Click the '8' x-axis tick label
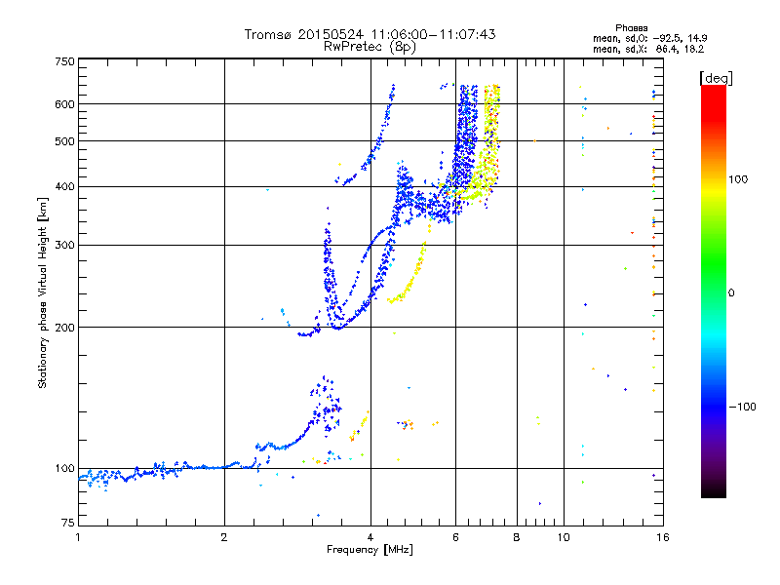 pos(517,537)
